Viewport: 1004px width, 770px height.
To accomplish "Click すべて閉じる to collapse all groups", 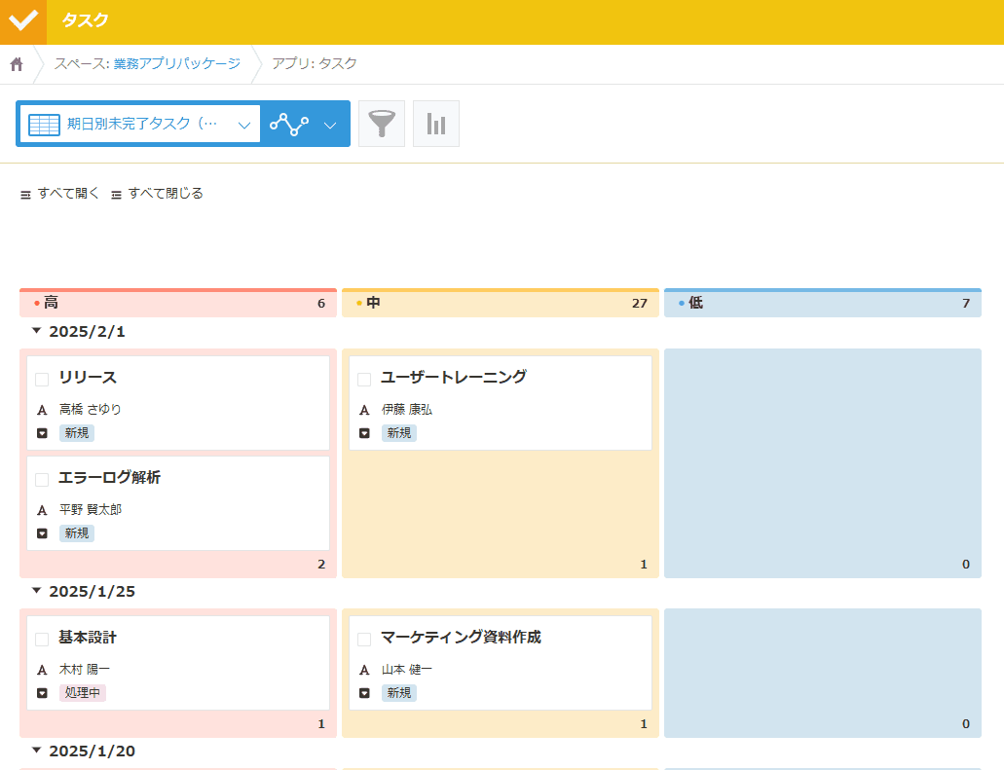I will (157, 194).
